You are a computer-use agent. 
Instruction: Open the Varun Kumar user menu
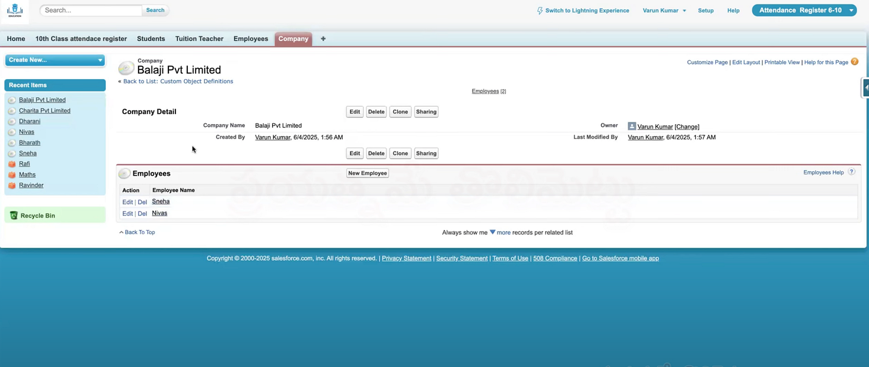664,11
